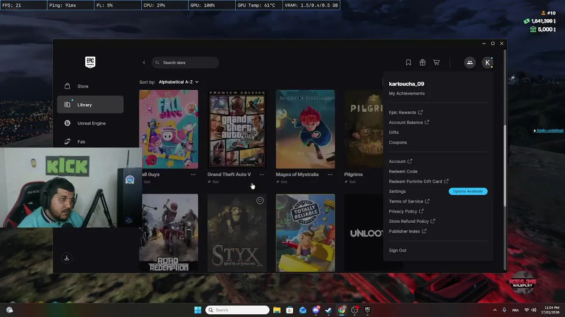Open Settings in the account menu
The height and width of the screenshot is (317, 565).
(397, 192)
